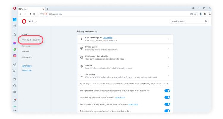Select Privacy & security in settings menu
Image resolution: width=223 pixels, height=119 pixels.
coord(30,40)
